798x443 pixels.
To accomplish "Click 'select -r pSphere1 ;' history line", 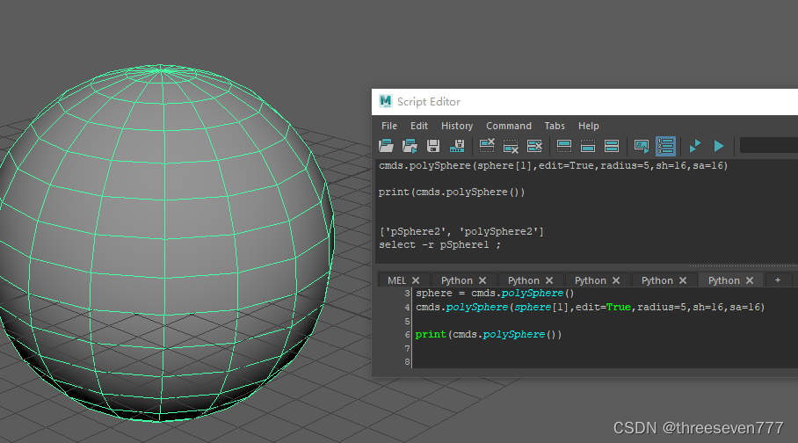I will tap(439, 245).
